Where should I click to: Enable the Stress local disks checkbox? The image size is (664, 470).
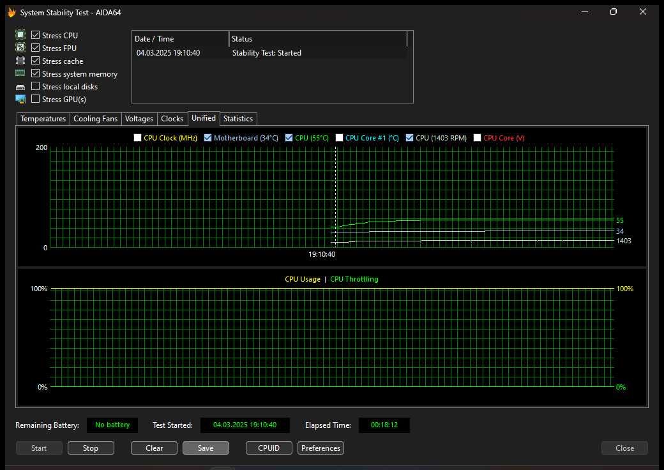click(x=36, y=86)
